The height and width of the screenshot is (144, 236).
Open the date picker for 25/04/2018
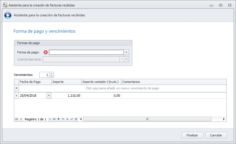(49, 96)
